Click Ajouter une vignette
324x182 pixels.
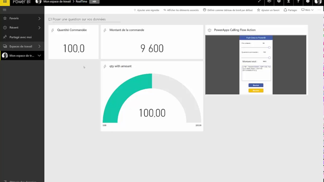click(146, 10)
